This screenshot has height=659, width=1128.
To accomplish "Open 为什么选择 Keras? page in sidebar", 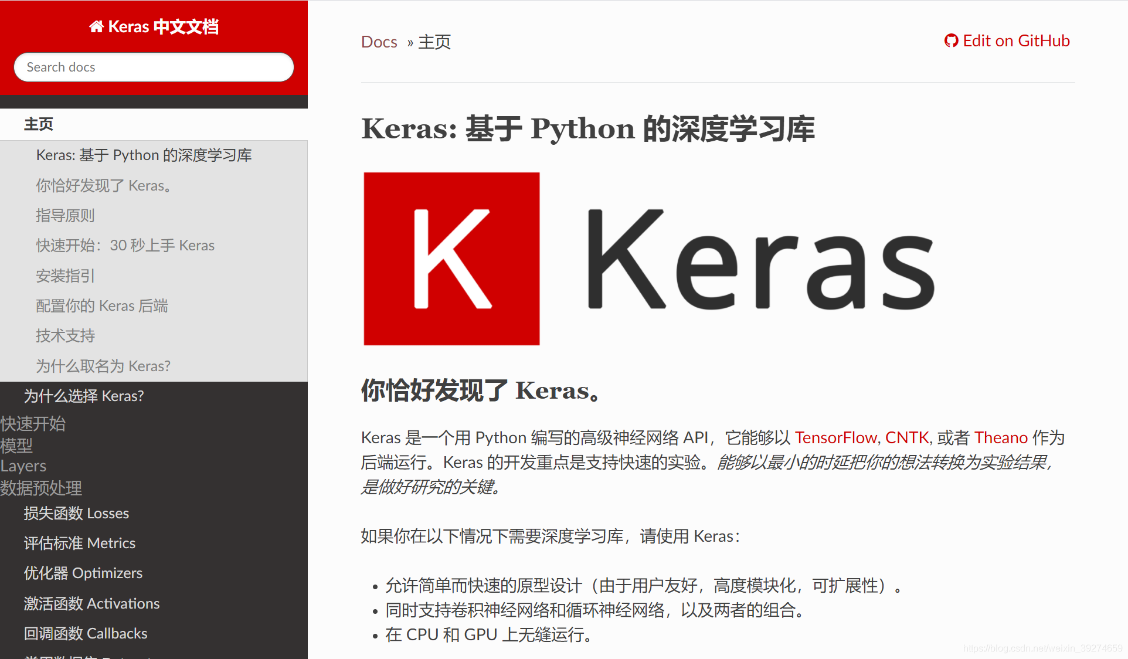I will 83,396.
